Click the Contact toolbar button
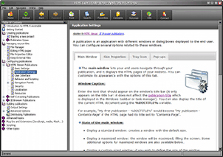This screenshot has height=157, width=223. click(165, 15)
